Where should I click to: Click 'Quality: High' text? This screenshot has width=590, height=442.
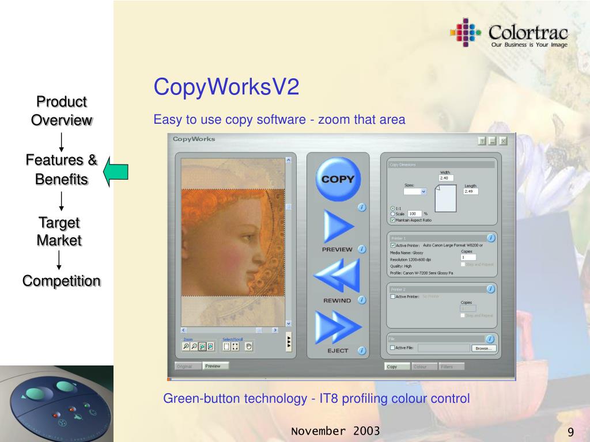(401, 266)
